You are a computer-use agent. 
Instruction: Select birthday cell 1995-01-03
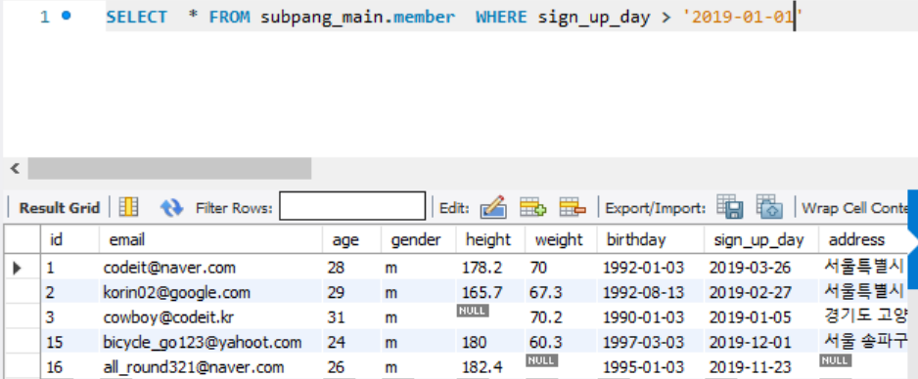(643, 367)
